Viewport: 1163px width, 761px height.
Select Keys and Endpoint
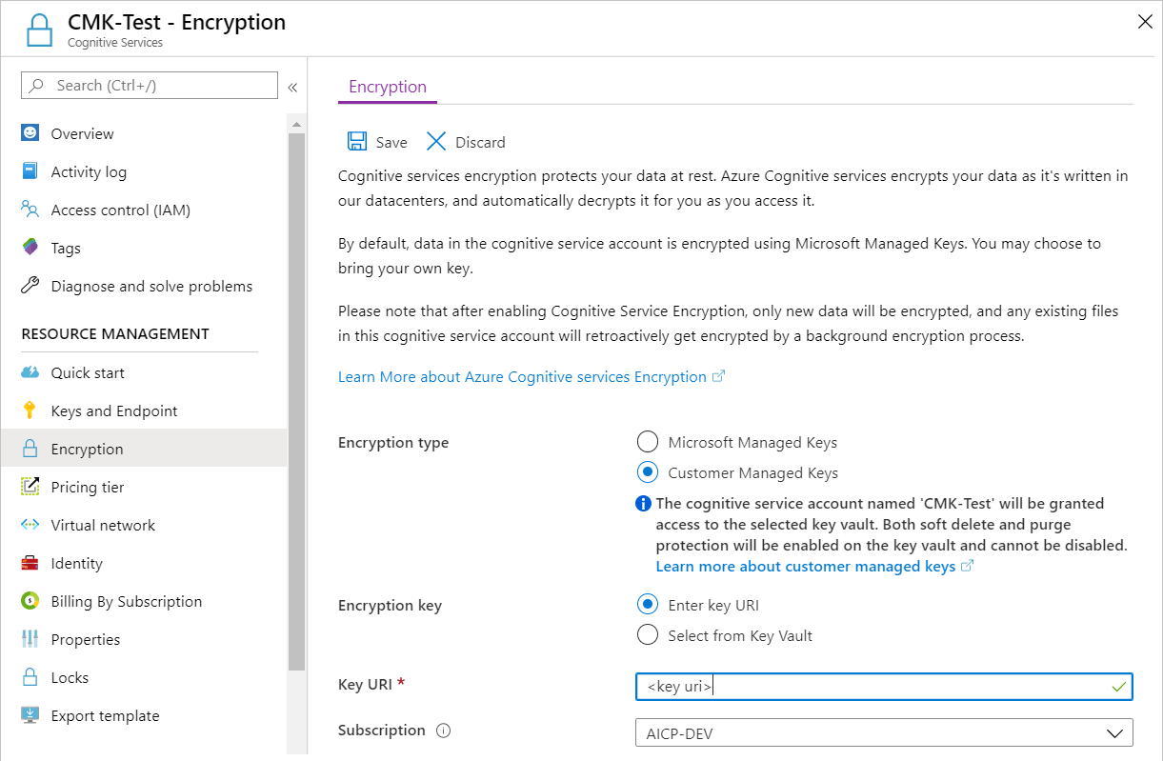pyautogui.click(x=114, y=411)
